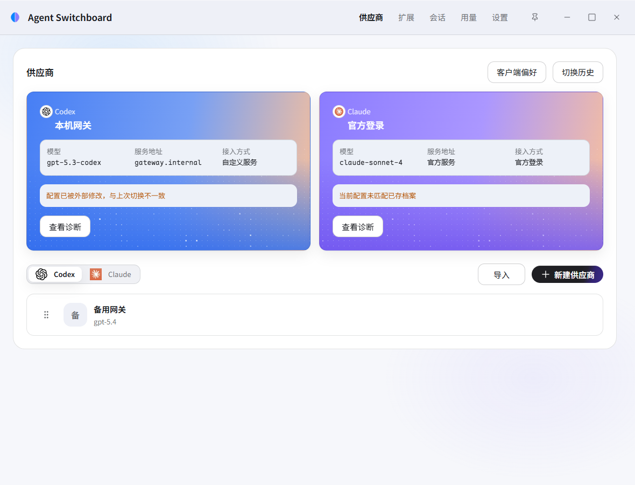Click 查看诊断 on the Claude card

358,227
